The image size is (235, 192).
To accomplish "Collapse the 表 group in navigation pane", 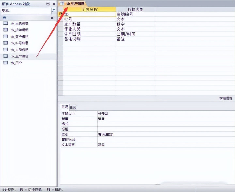I will pyautogui.click(x=52, y=18).
